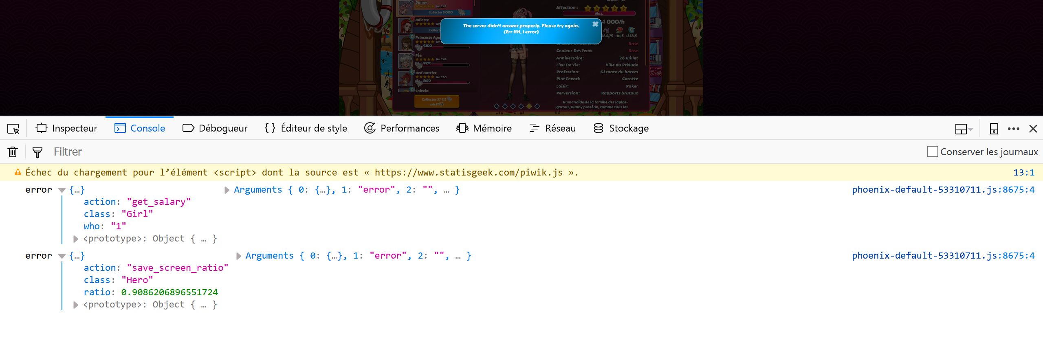The image size is (1043, 349).
Task: Clear console with the trash icon
Action: click(x=13, y=152)
